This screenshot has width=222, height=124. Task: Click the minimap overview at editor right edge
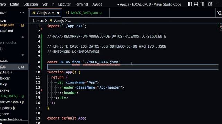tap(220, 27)
